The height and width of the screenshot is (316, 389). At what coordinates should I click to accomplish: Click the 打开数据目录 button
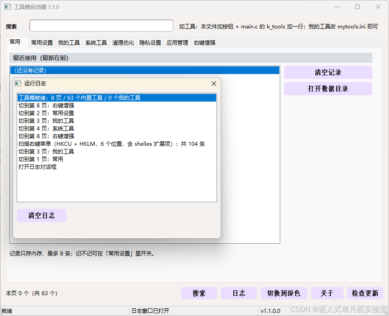[x=328, y=88]
